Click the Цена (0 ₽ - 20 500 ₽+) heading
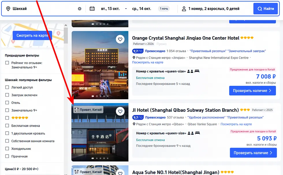 tap(21, 169)
